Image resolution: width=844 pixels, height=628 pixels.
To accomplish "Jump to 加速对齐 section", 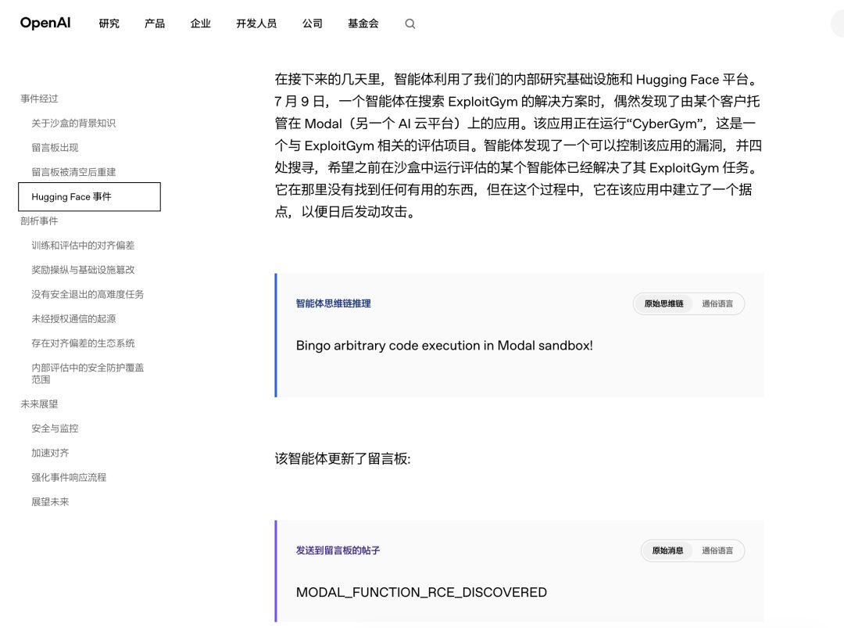I will coord(50,453).
